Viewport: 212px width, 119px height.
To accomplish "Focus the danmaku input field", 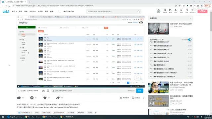I will [x=89, y=91].
